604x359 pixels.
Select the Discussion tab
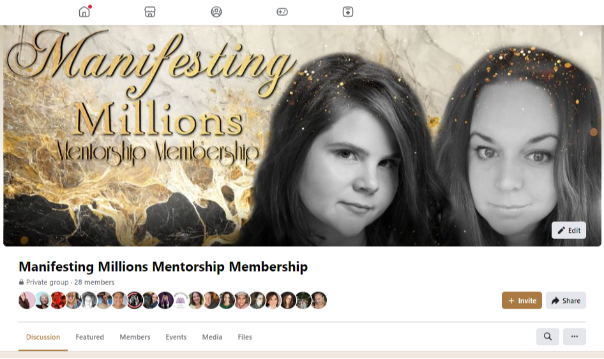click(x=43, y=337)
